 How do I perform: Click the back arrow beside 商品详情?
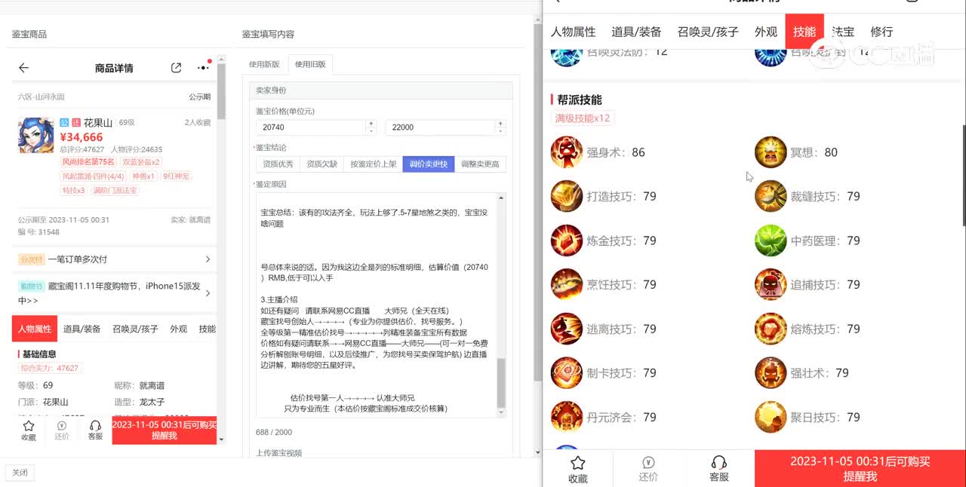(x=23, y=68)
